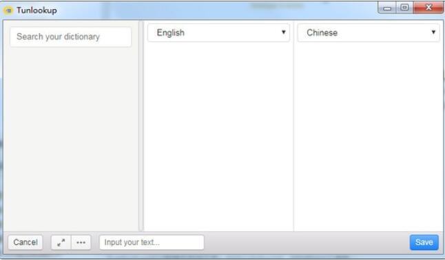445x260 pixels.
Task: Click inside the Chinese translation pane
Action: (x=369, y=137)
